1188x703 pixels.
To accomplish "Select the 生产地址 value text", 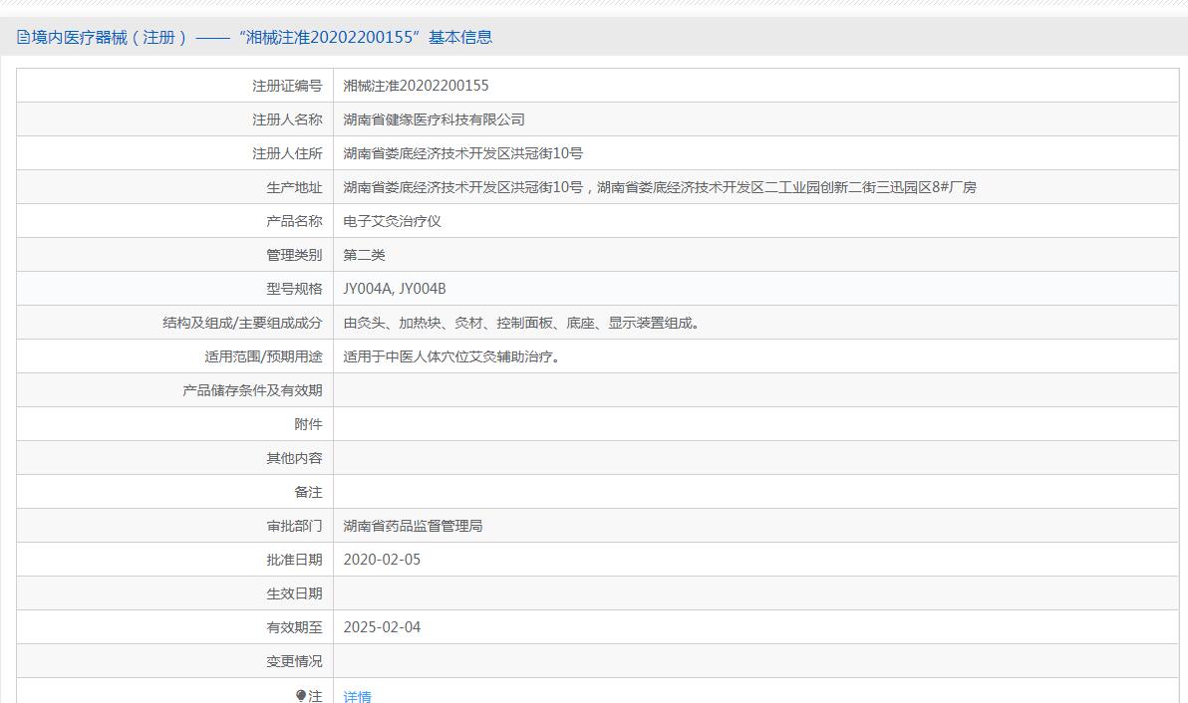I will [x=660, y=187].
